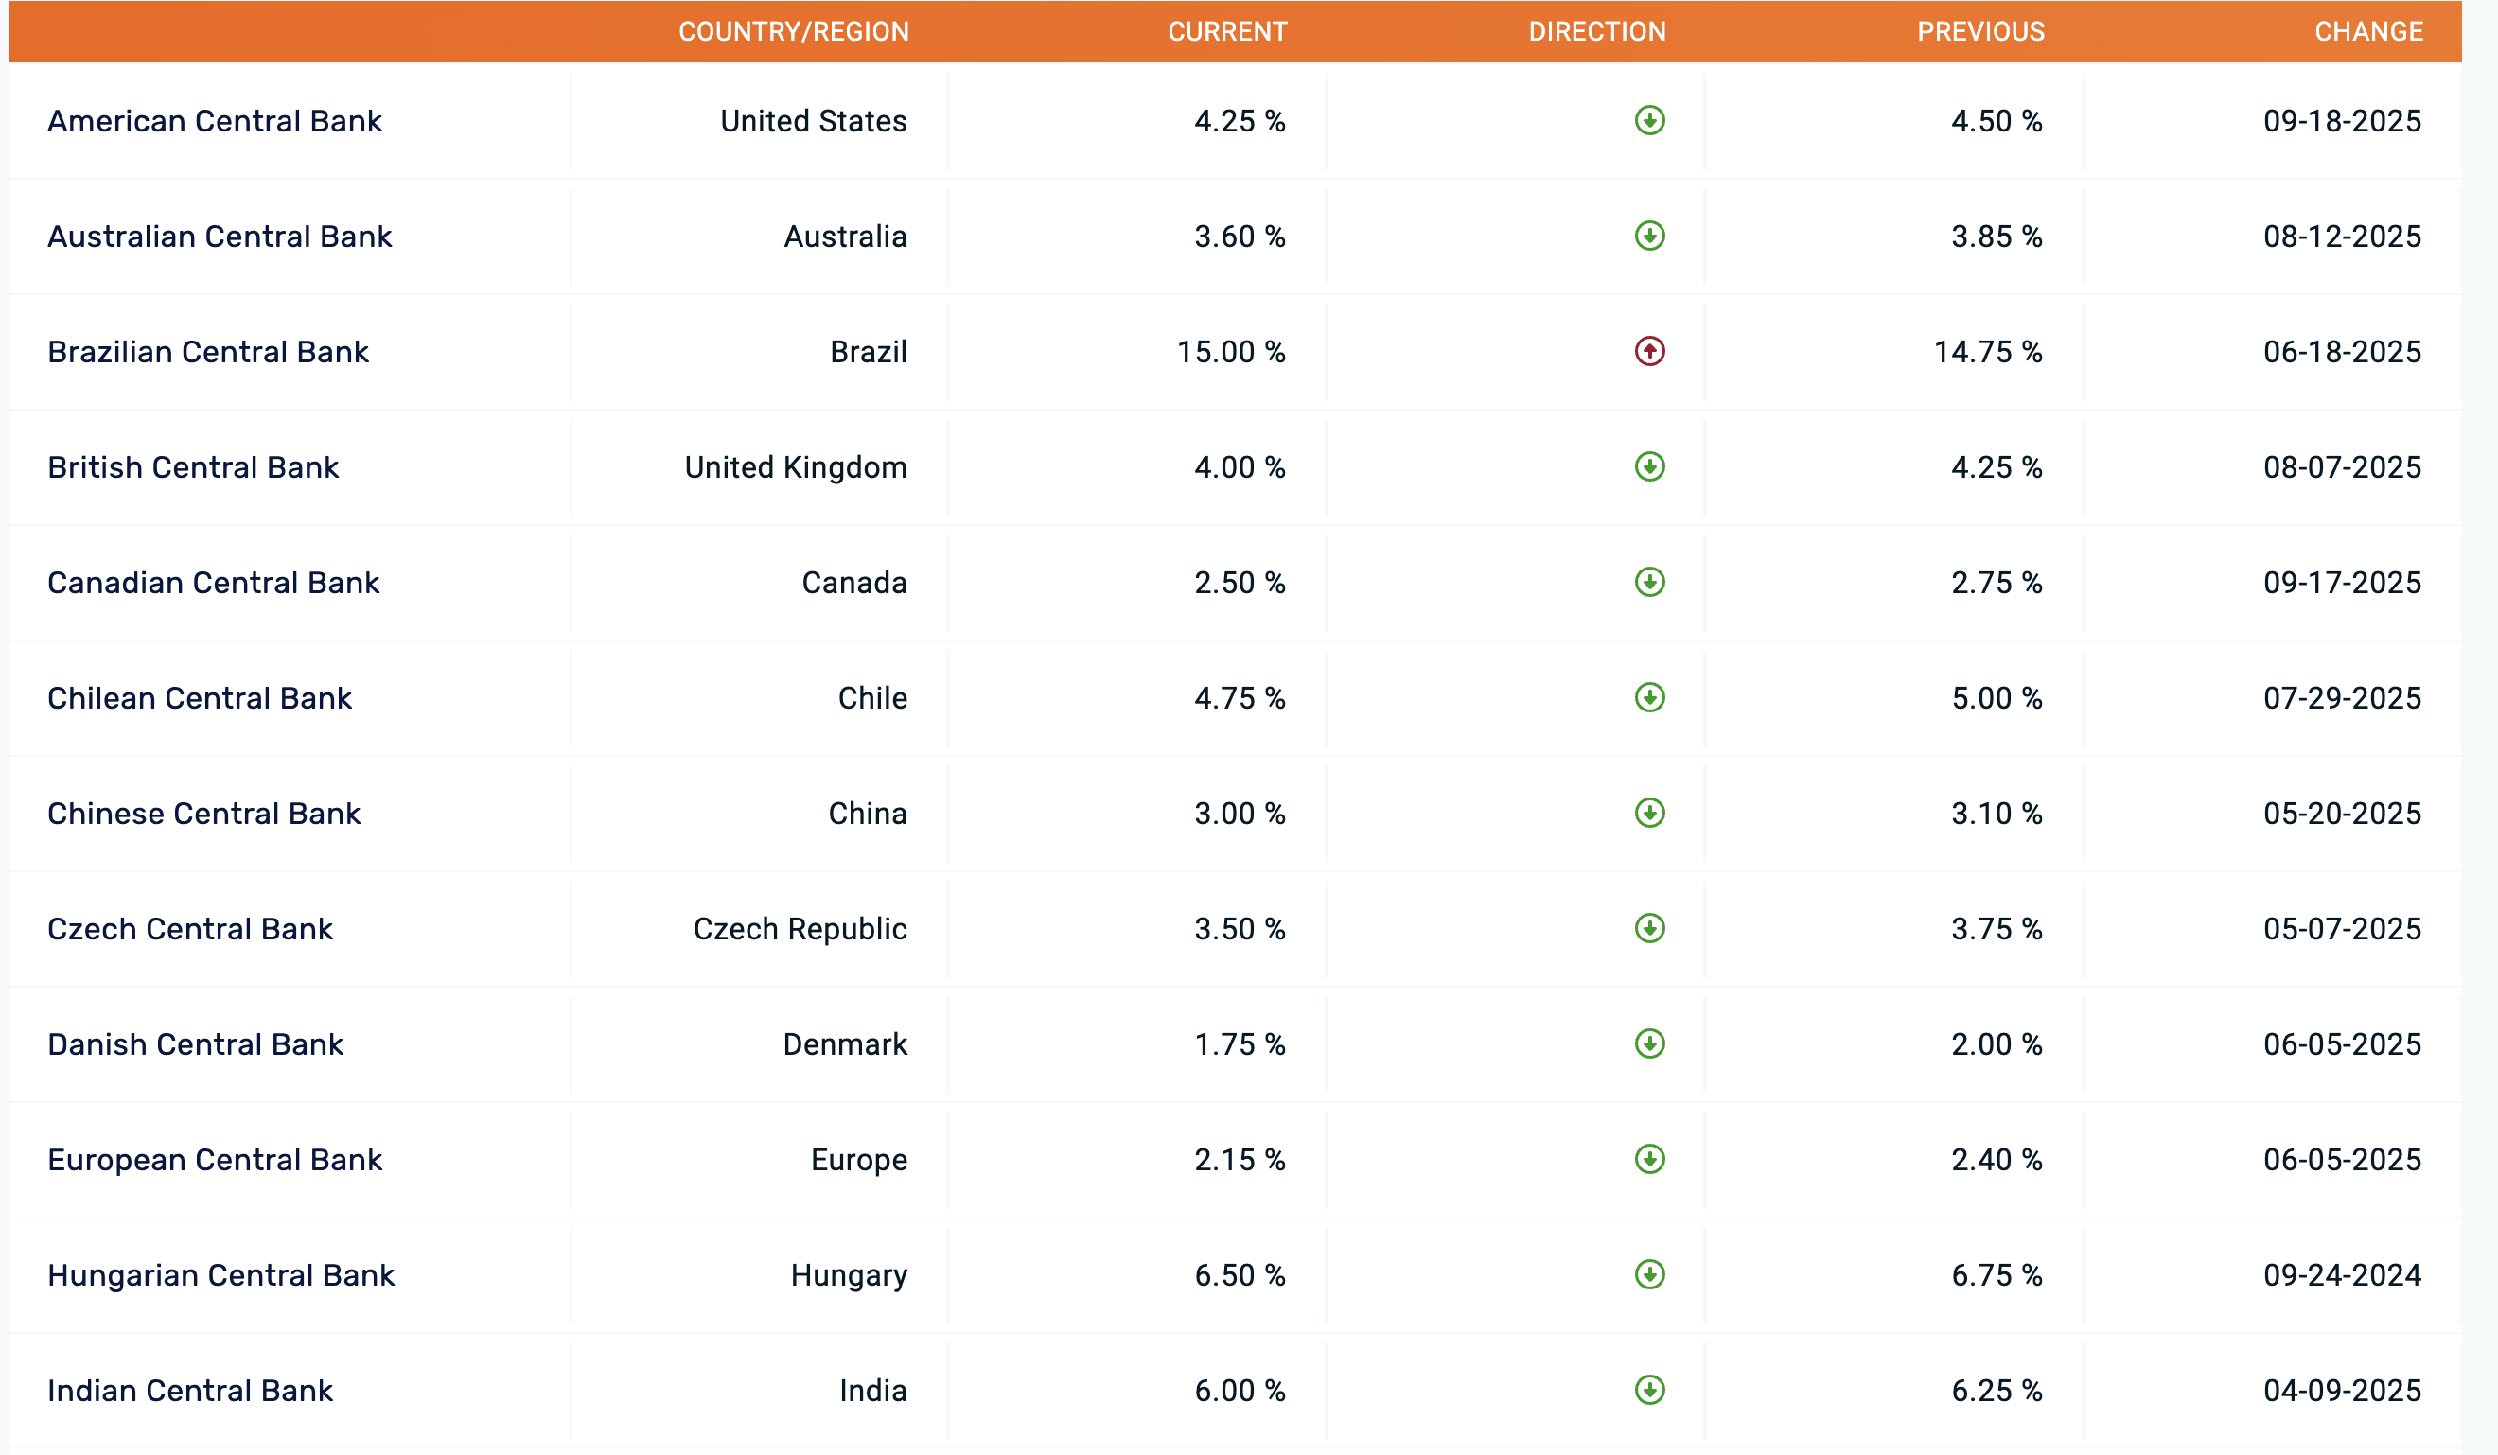Image resolution: width=2498 pixels, height=1455 pixels.
Task: Click the CURRENT column header
Action: pos(1227,32)
